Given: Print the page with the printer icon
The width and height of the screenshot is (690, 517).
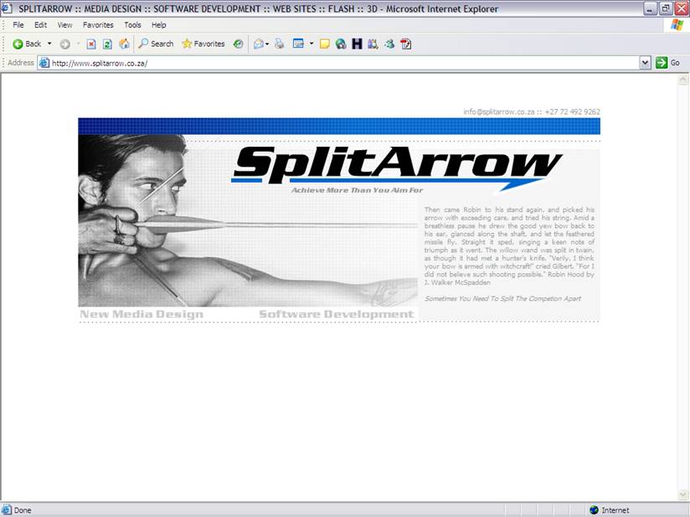Looking at the screenshot, I should [x=280, y=44].
